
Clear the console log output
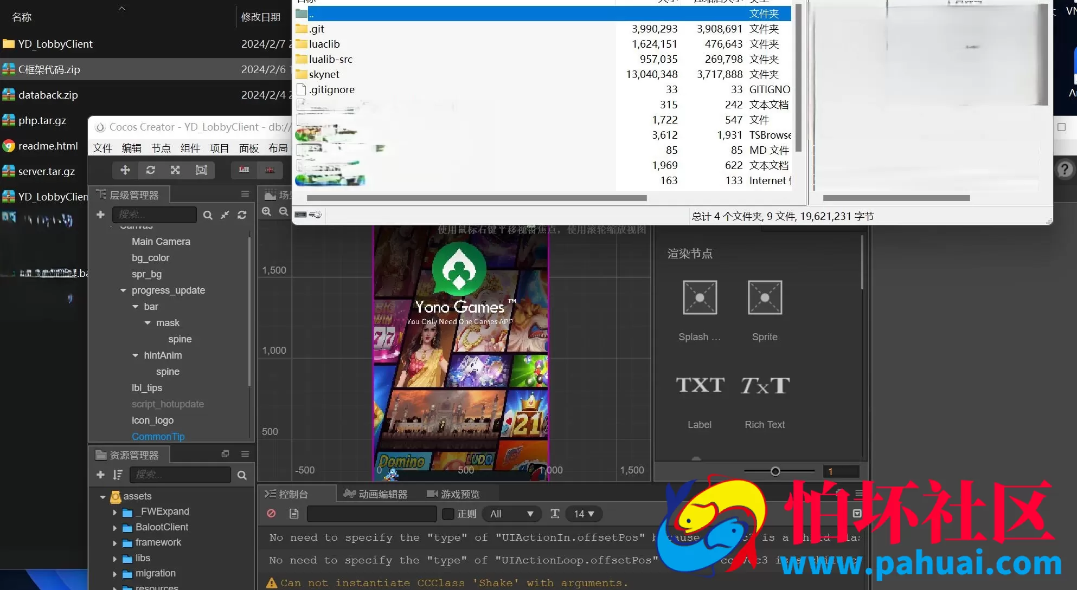click(271, 514)
